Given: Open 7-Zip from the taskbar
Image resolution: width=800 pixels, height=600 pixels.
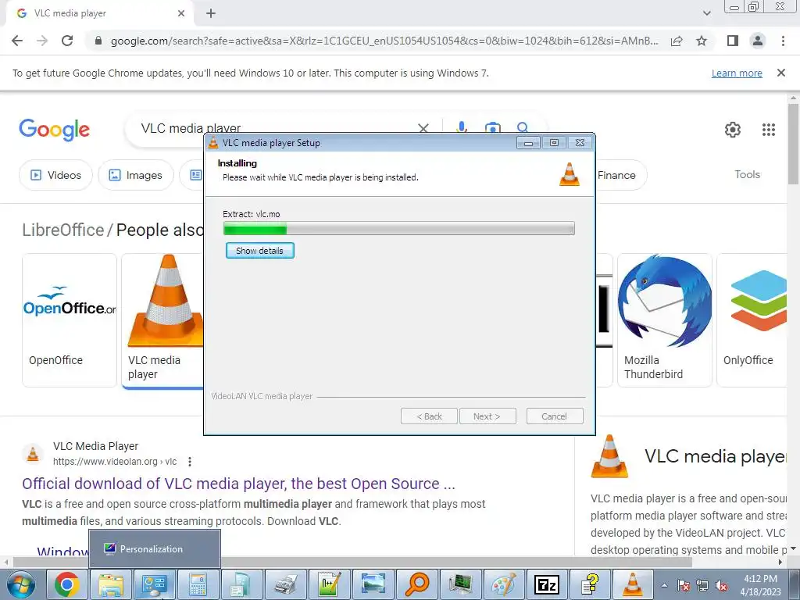Looking at the screenshot, I should [x=548, y=584].
